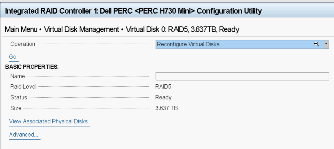
Task: Click the Raid Level label
Action: coord(23,87)
